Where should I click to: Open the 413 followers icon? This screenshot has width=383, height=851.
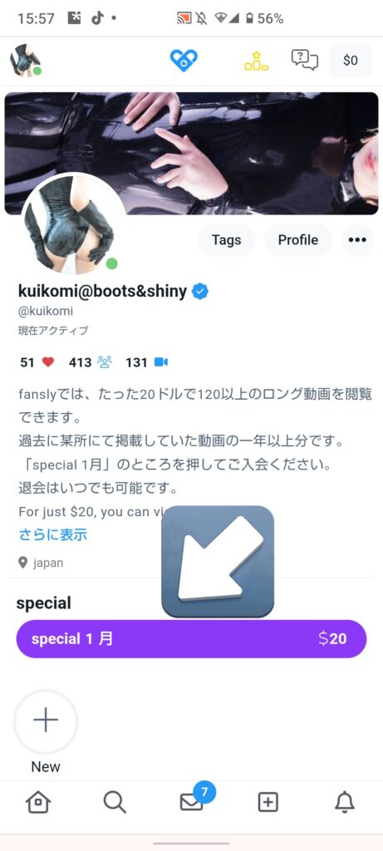(104, 362)
